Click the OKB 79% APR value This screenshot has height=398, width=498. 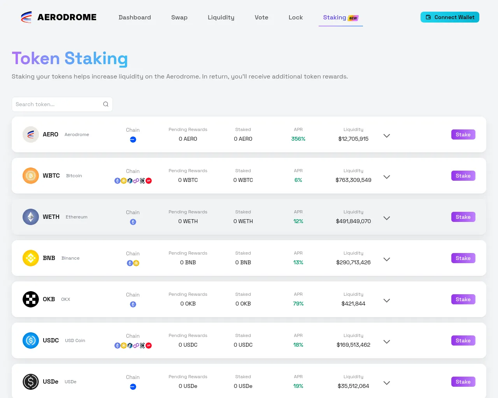point(298,304)
